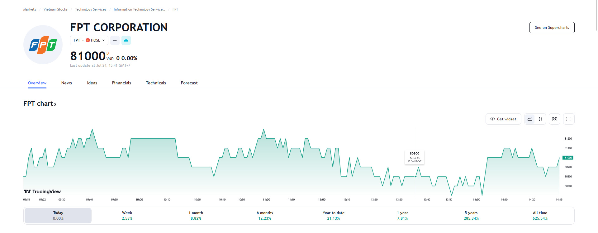
Task: Click the crown icon next to HOSE
Action: [126, 40]
